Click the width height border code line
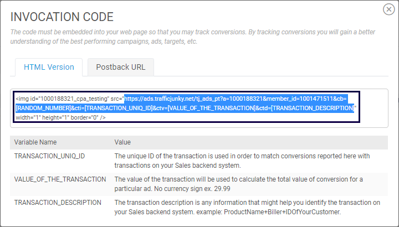The height and width of the screenshot is (227, 399). pyautogui.click(x=60, y=117)
